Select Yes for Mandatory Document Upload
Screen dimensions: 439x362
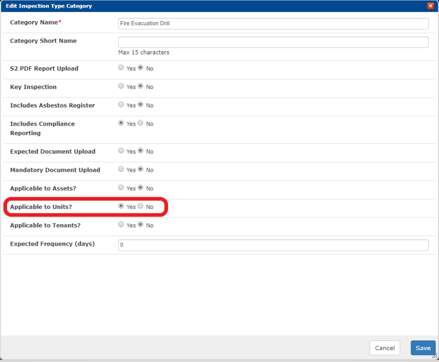click(x=121, y=169)
